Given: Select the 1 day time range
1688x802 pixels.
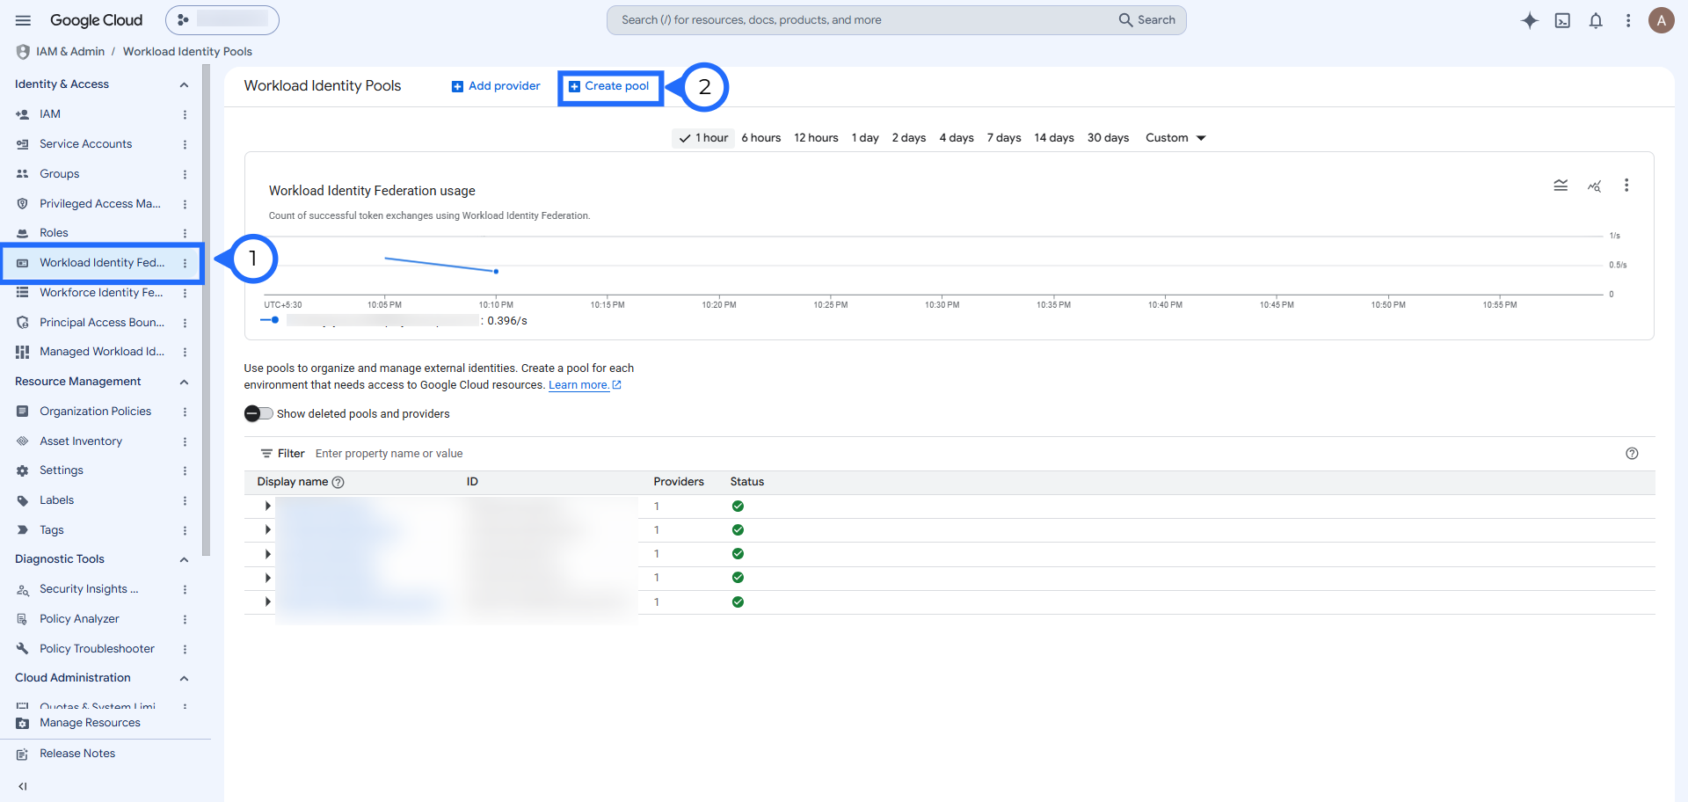Looking at the screenshot, I should [865, 138].
